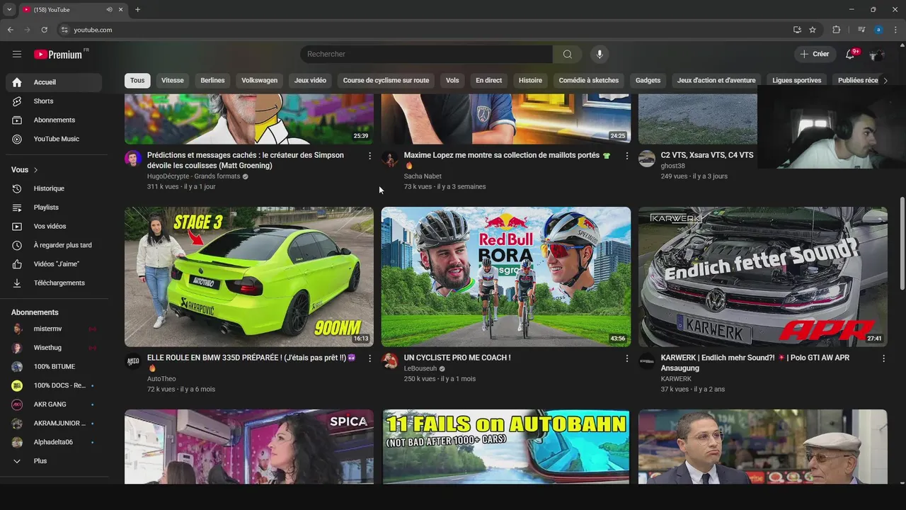Select the Jeux vidéo filter chip
Screen dimensions: 906x510
coord(310,81)
